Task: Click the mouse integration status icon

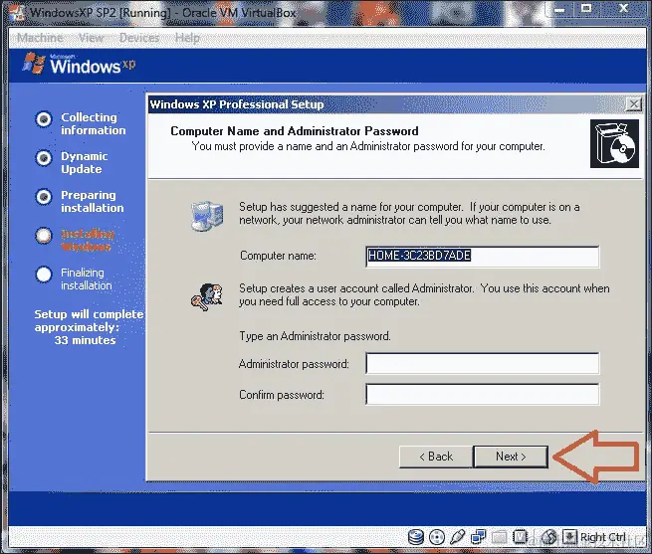Action: point(548,537)
